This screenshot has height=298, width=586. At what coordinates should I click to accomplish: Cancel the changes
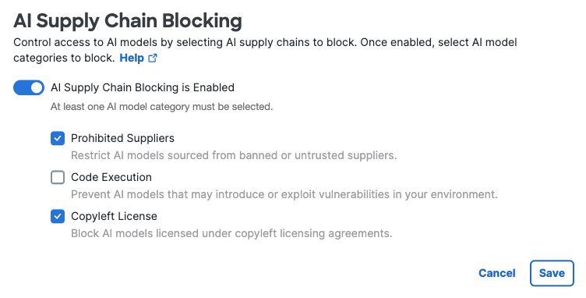pyautogui.click(x=496, y=273)
